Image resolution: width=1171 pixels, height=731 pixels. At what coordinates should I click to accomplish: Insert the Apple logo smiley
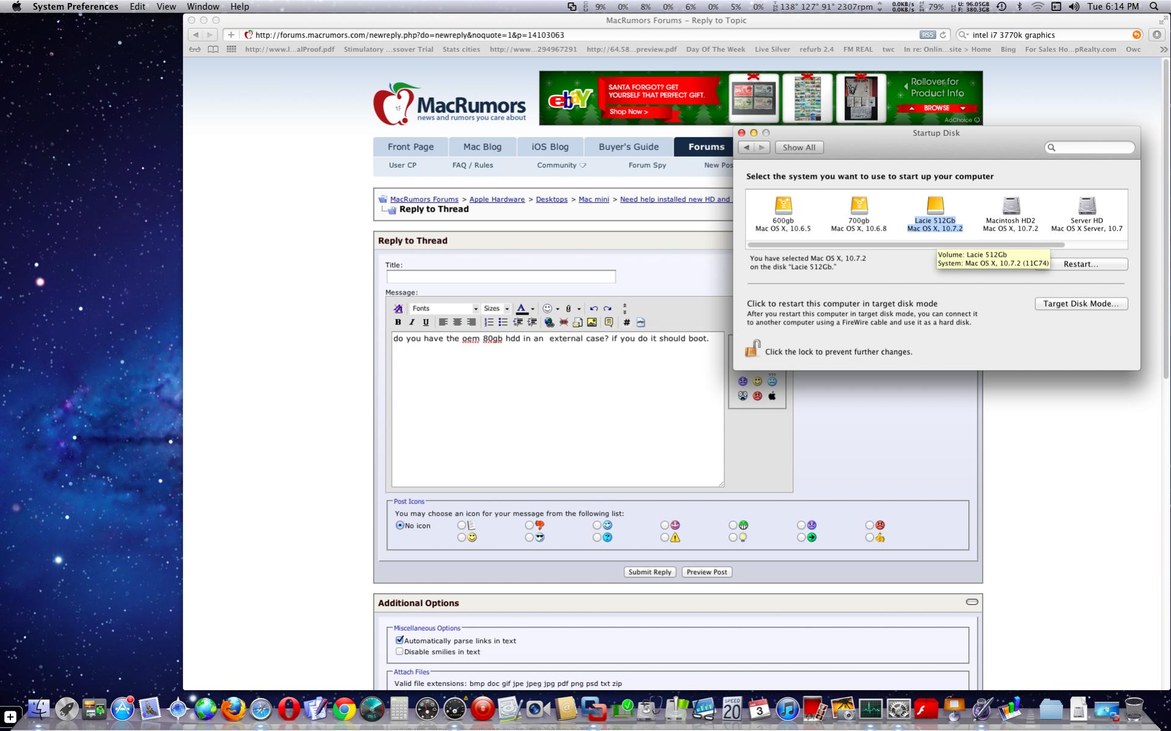point(772,396)
